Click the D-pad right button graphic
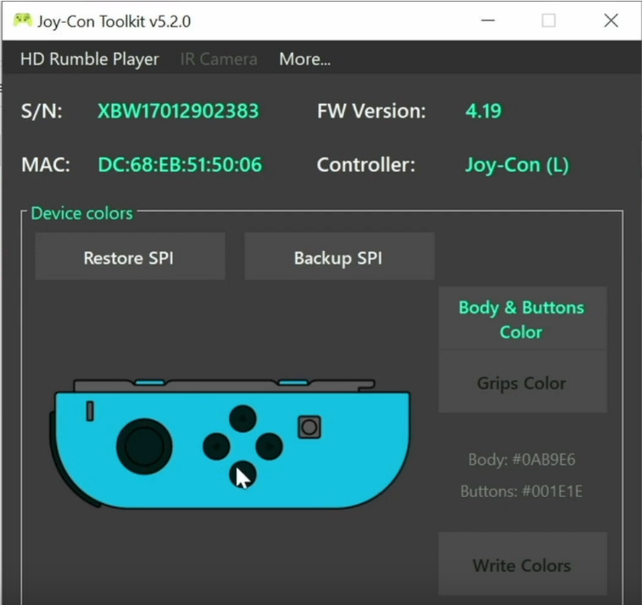642x605 pixels. pyautogui.click(x=269, y=446)
